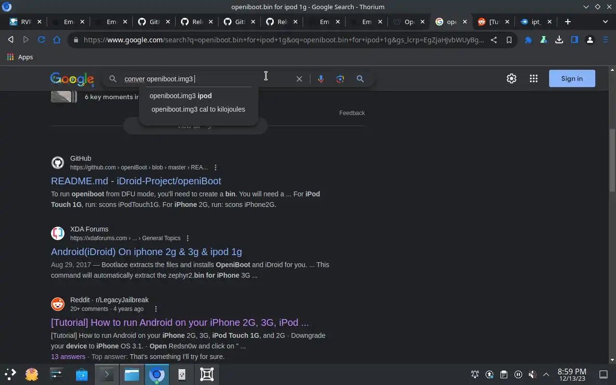
Task: Go back to the previous page
Action: (x=11, y=40)
